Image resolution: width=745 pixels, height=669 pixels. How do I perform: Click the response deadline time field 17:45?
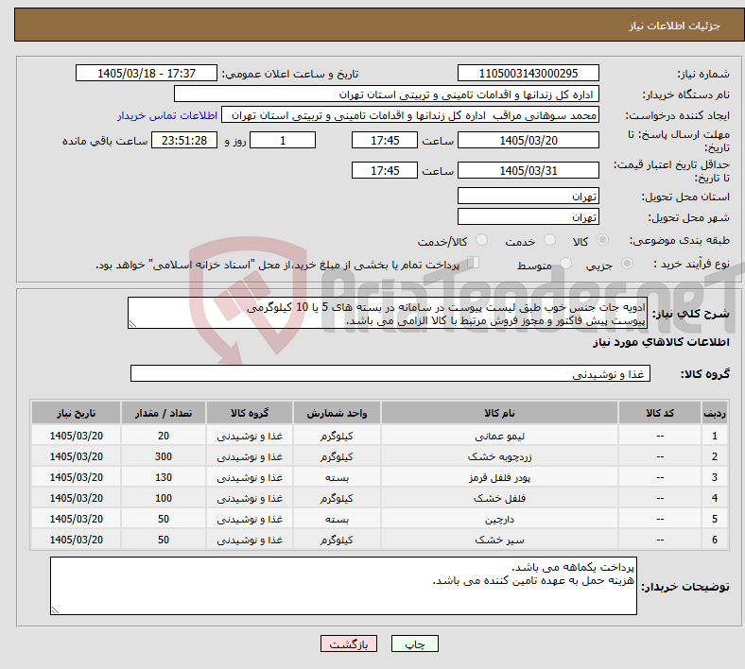pos(385,140)
